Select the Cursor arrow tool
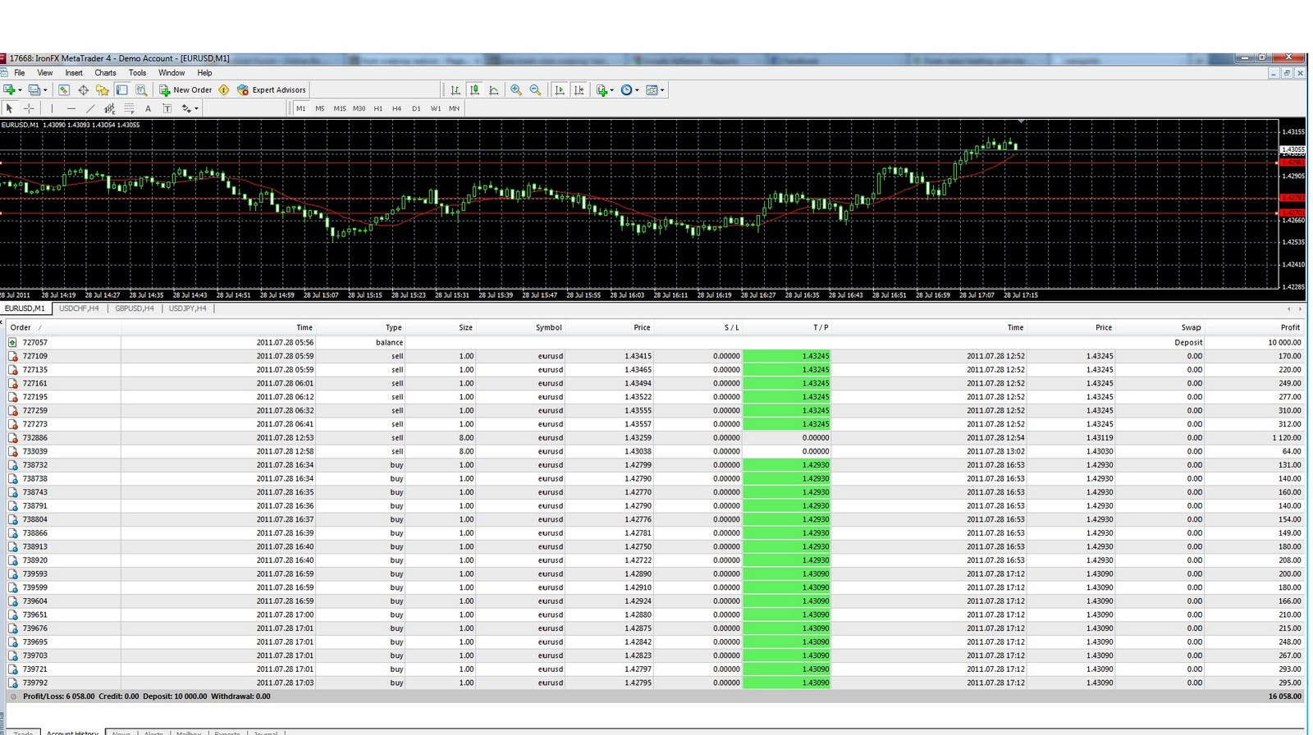 (9, 108)
